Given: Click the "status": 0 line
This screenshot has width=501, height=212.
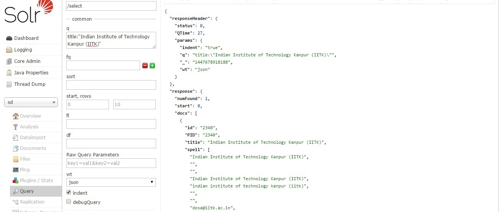Looking at the screenshot, I should pyautogui.click(x=190, y=26).
